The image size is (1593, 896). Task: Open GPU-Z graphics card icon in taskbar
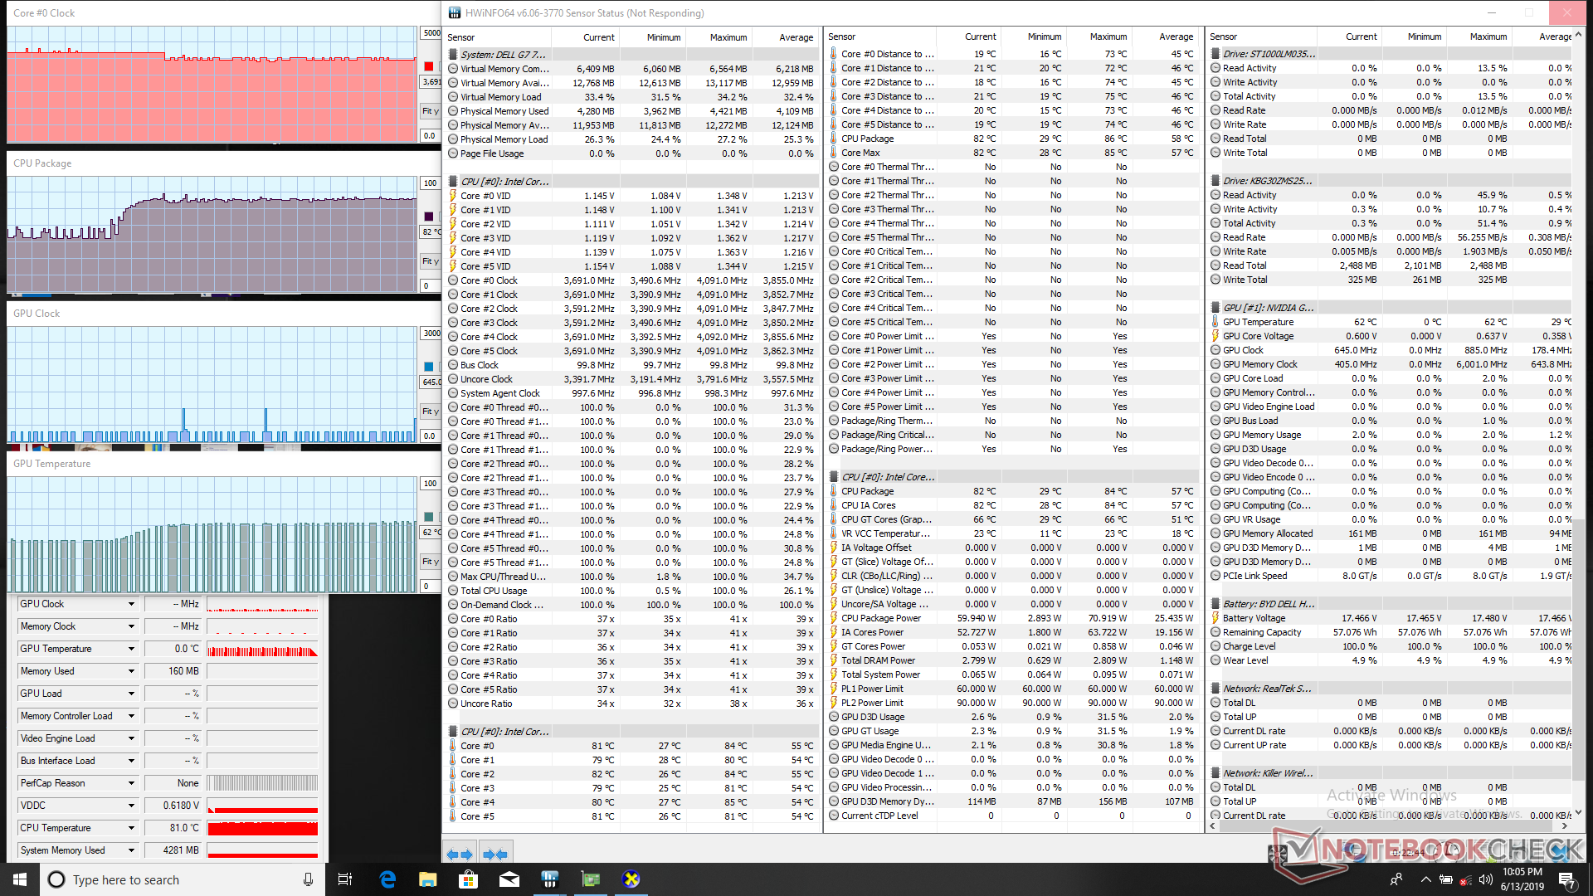[x=590, y=879]
